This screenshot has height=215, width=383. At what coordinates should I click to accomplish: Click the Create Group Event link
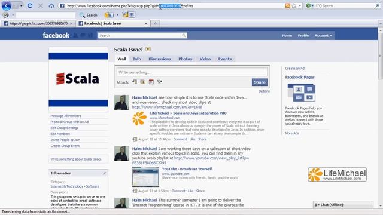65,146
